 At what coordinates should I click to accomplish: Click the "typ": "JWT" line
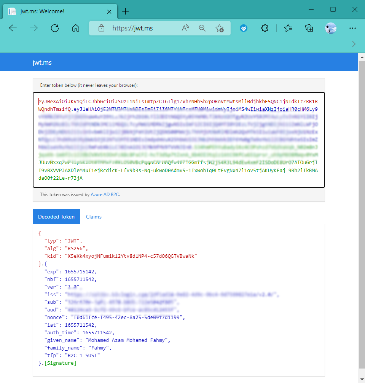(63, 241)
